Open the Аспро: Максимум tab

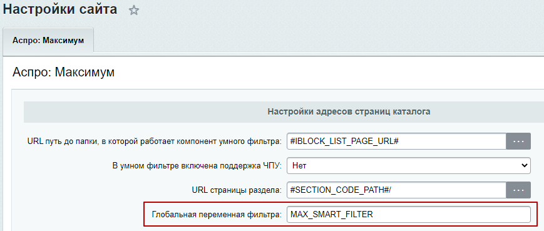point(48,40)
